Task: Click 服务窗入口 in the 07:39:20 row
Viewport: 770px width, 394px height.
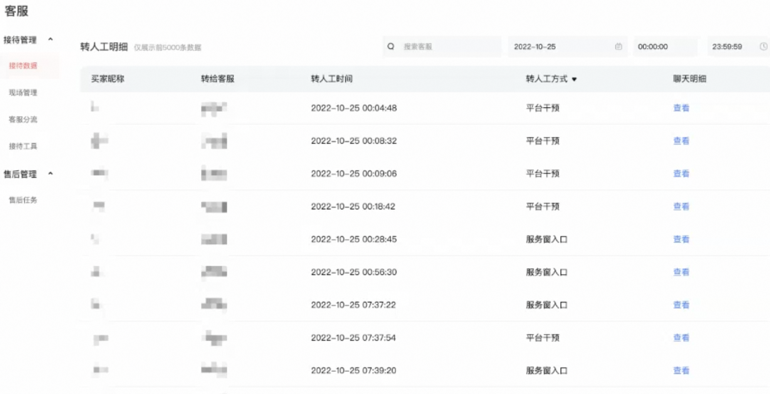Action: [547, 371]
